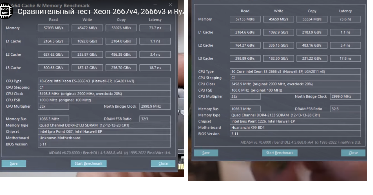
Task: Click the 18.7 ns L3 latency value
Action: (x=155, y=68)
